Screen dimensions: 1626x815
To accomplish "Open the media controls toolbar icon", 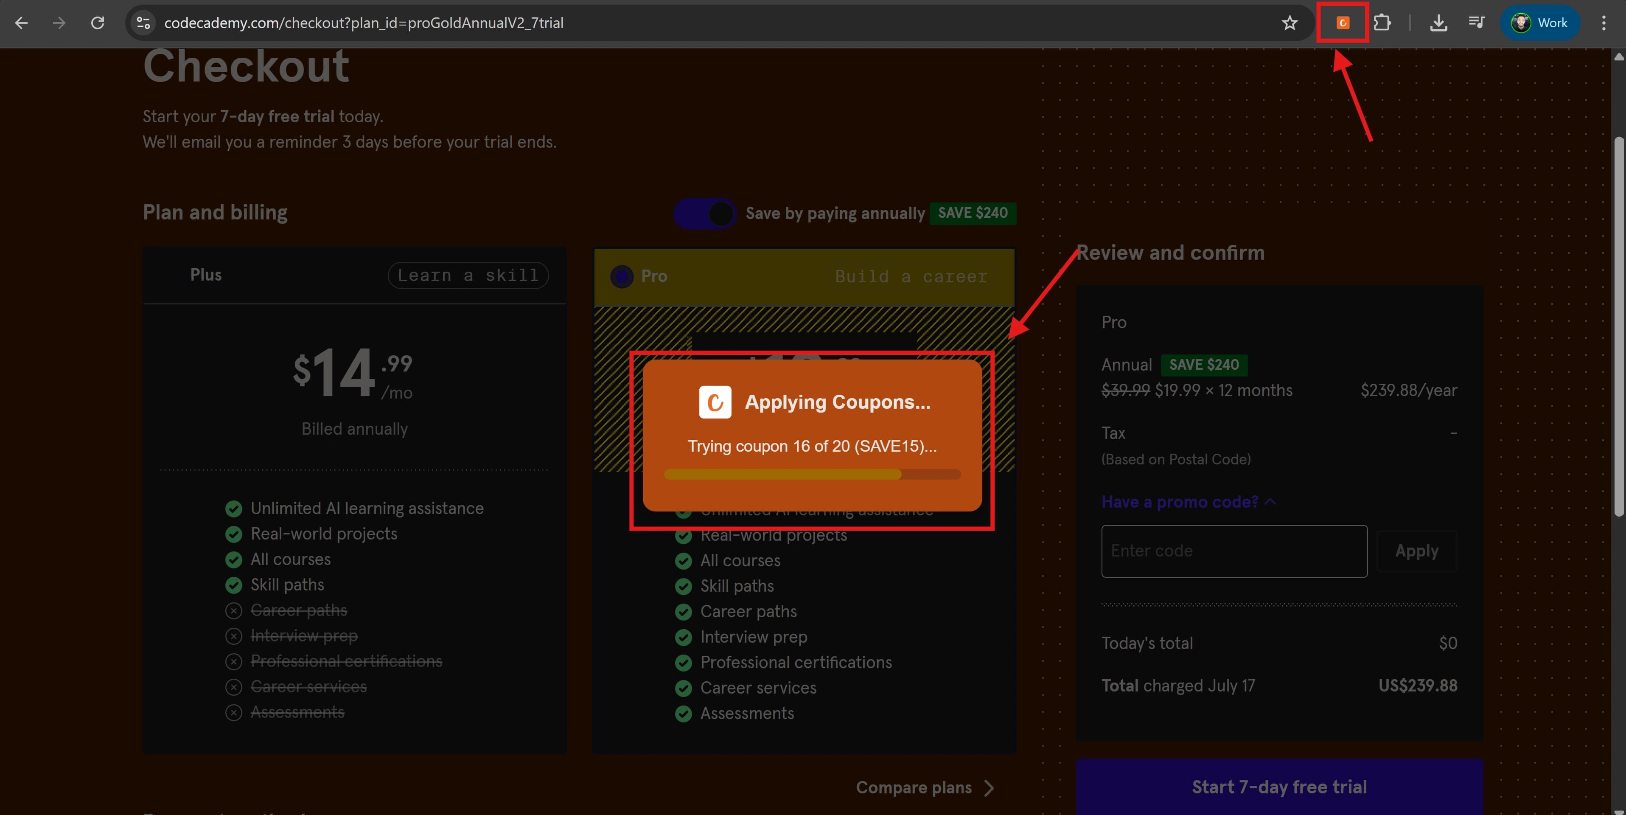I will [1476, 23].
